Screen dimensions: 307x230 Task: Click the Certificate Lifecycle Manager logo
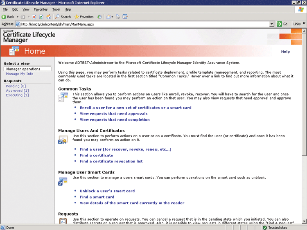pyautogui.click(x=29, y=37)
